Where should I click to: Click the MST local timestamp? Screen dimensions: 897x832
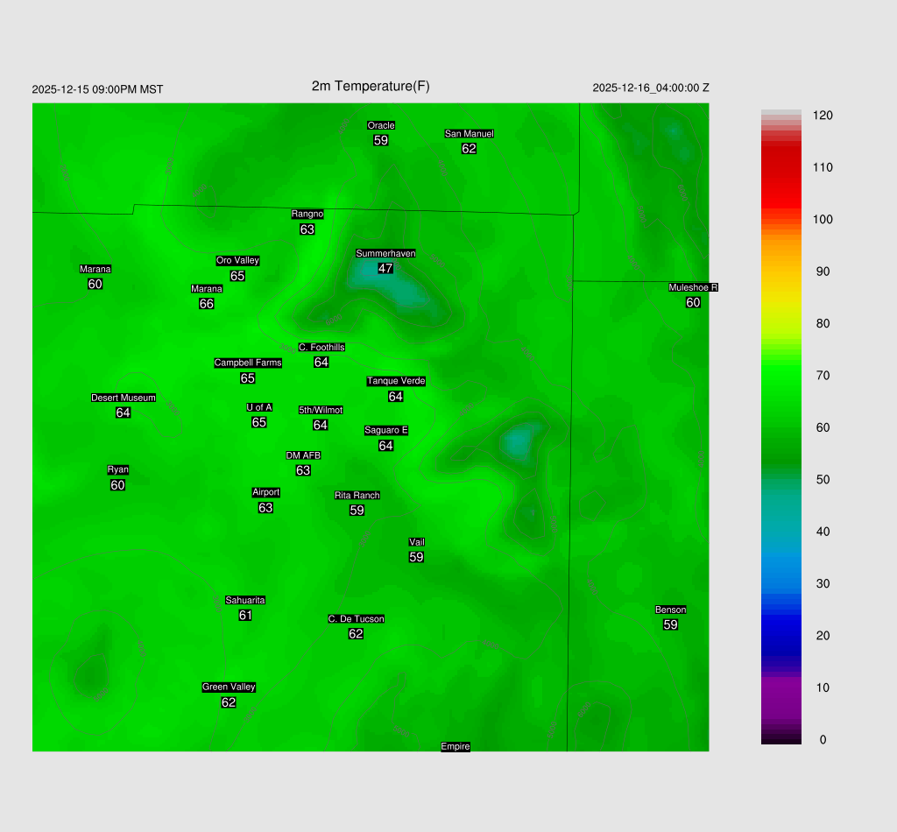(97, 89)
